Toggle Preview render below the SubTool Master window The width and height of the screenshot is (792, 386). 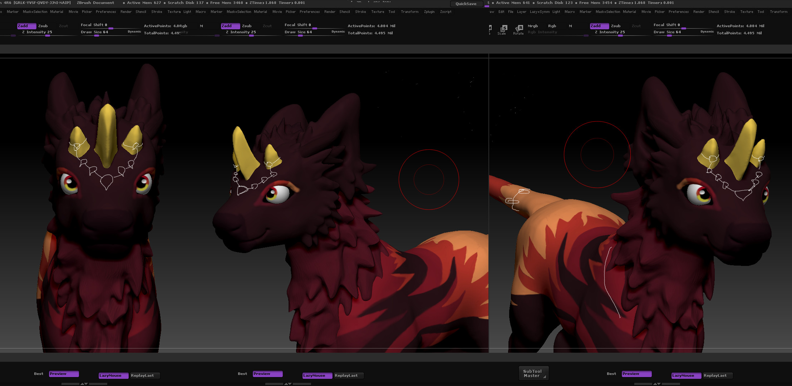(636, 374)
